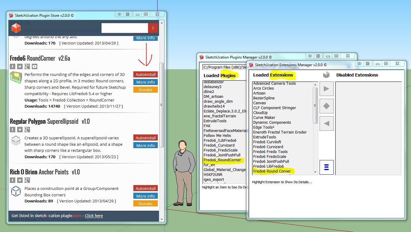Image resolution: width=411 pixels, height=232 pixels.
Task: Share Superellipsoid on Twitter
Action: click(x=20, y=130)
